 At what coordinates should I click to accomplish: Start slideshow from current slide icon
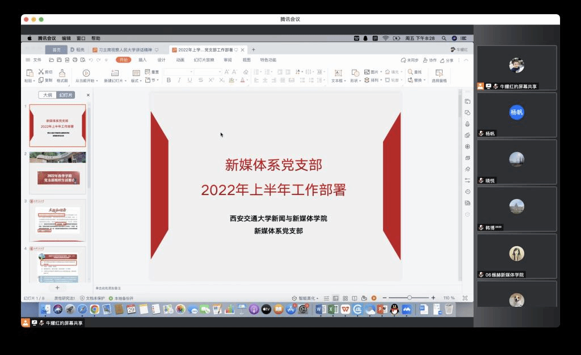pyautogui.click(x=86, y=73)
